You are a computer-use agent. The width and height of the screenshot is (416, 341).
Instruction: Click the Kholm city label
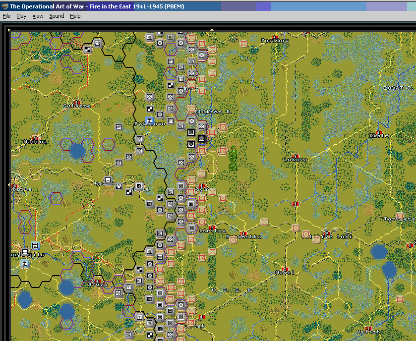[379, 136]
